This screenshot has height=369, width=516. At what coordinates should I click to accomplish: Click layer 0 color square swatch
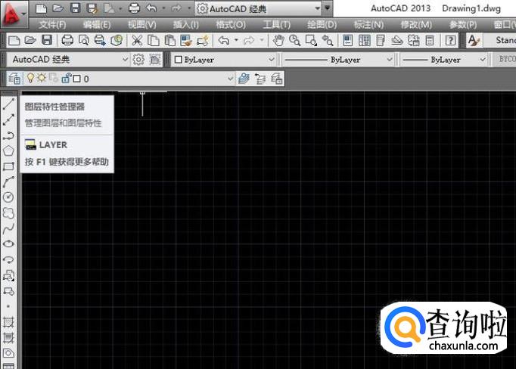click(76, 79)
